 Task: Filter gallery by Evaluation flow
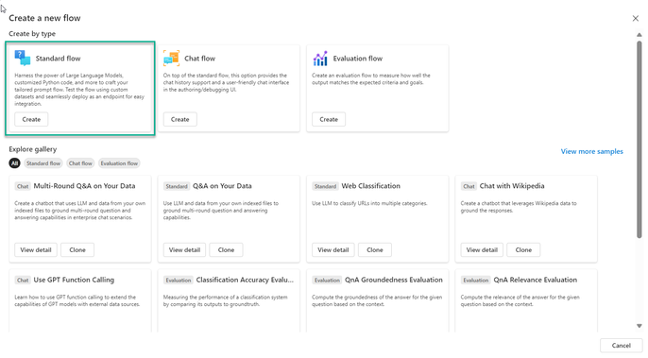tap(119, 163)
